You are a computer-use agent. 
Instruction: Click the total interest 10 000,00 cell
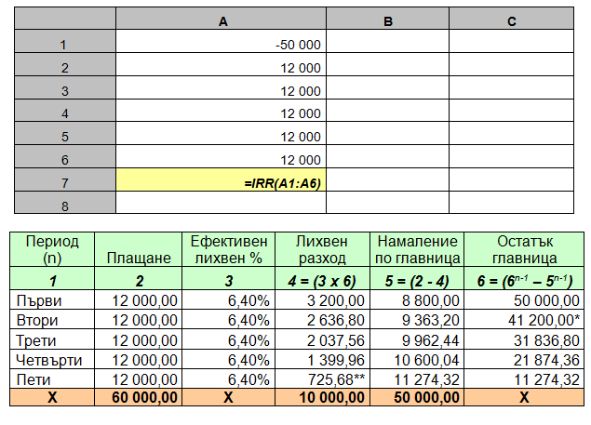[x=322, y=397]
